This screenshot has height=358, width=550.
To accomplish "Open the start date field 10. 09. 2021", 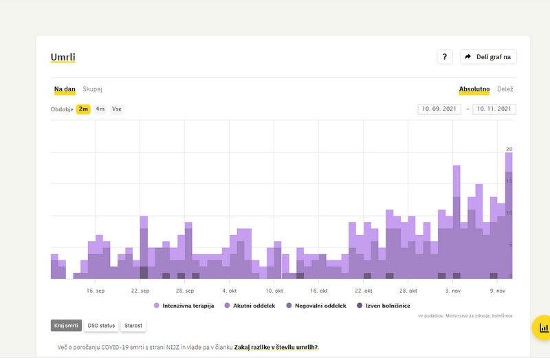I will (x=439, y=109).
